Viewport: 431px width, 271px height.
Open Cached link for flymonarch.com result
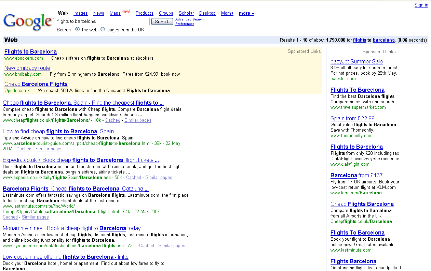(147, 246)
